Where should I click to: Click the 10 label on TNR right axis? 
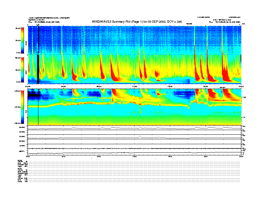click(244, 117)
